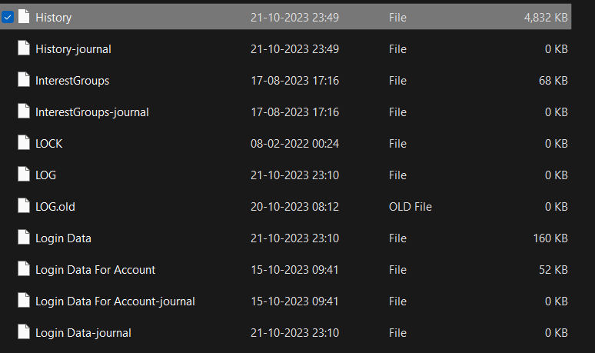Click the LOG file icon
The image size is (595, 353).
[24, 175]
